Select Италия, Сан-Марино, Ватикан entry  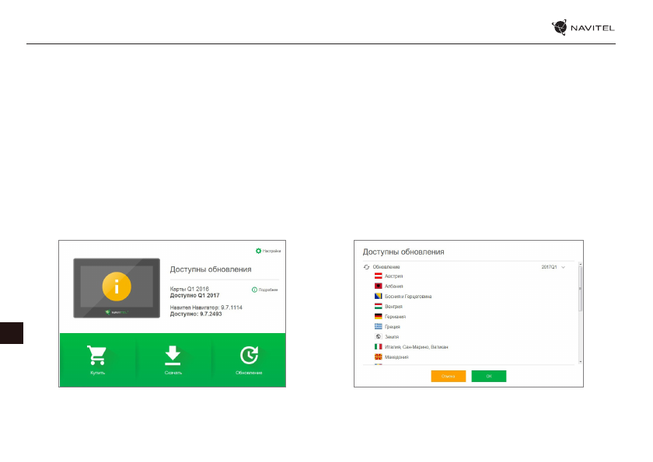pos(416,347)
